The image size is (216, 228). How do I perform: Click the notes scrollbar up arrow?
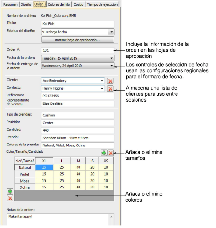click(111, 217)
